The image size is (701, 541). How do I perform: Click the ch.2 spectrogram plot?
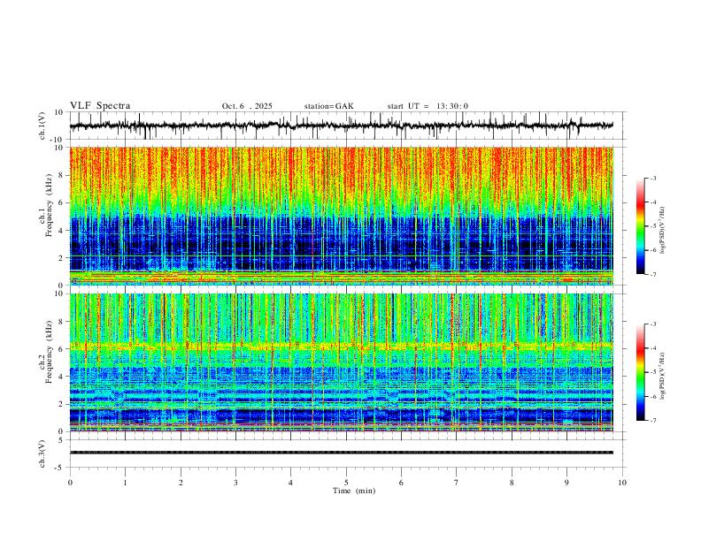tap(342, 362)
